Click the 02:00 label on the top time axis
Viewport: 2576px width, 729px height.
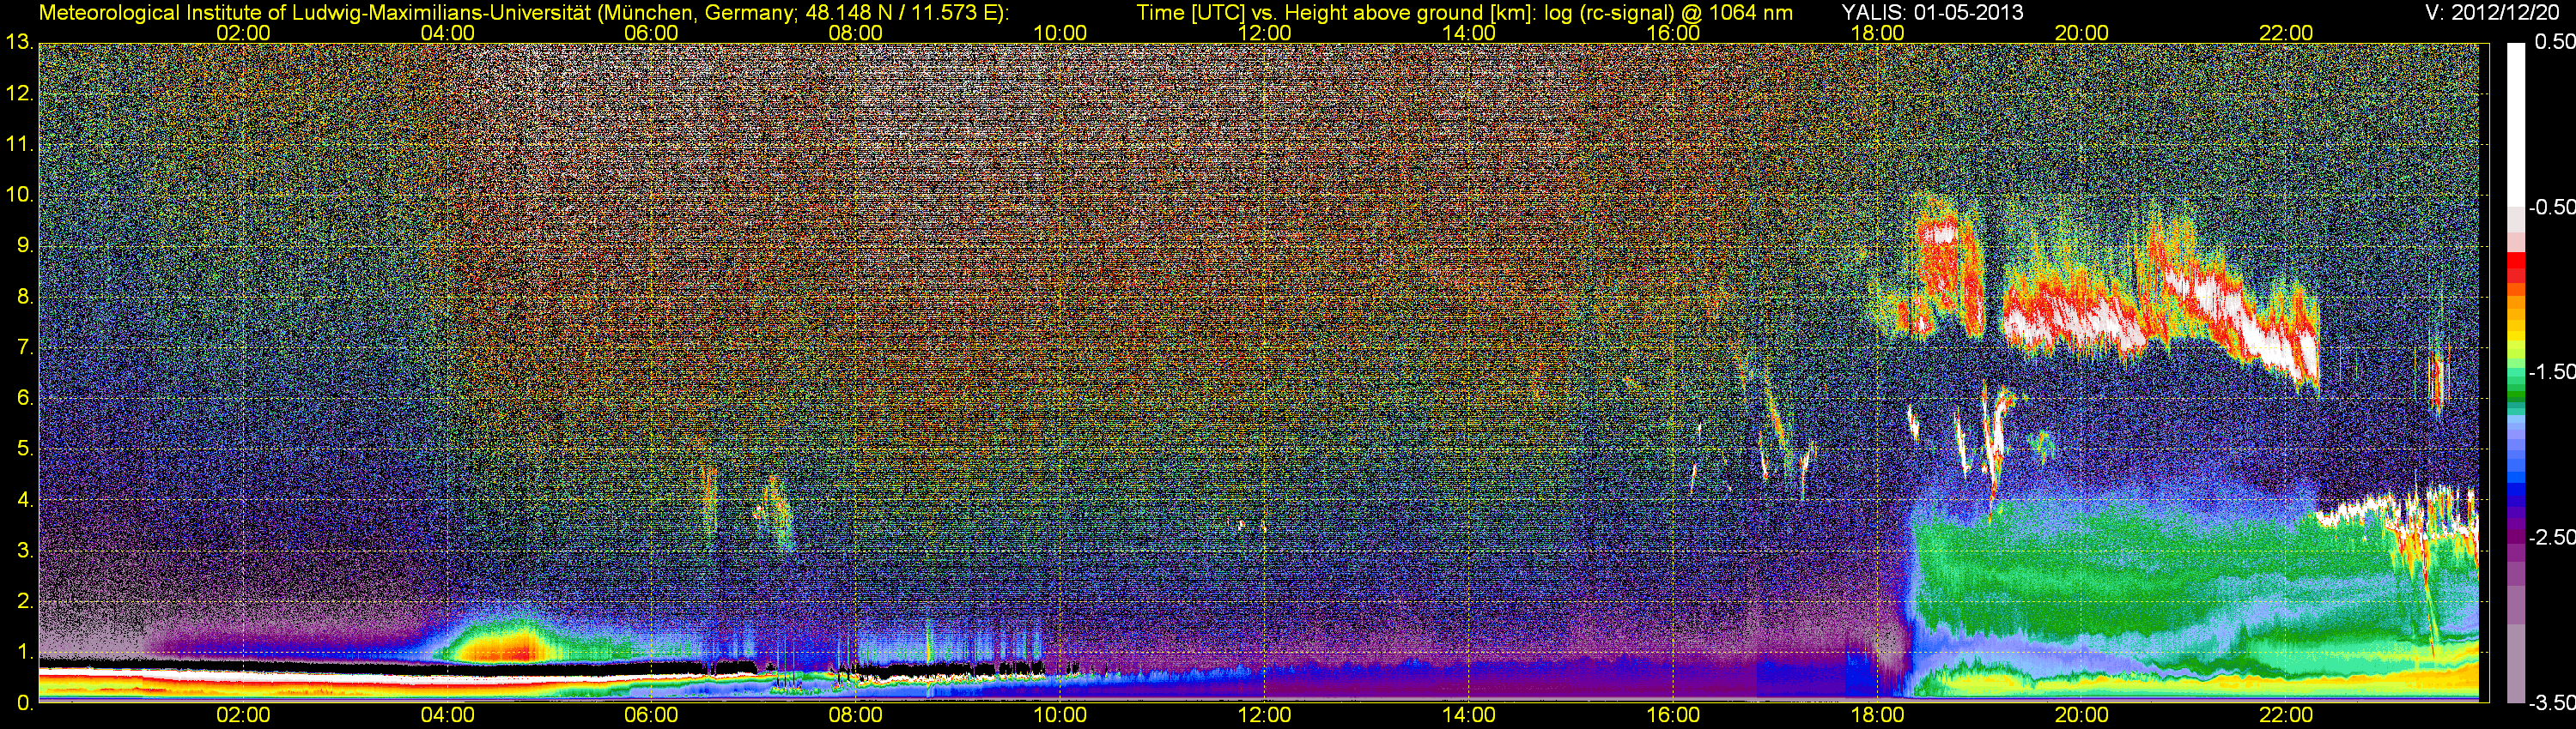(243, 33)
